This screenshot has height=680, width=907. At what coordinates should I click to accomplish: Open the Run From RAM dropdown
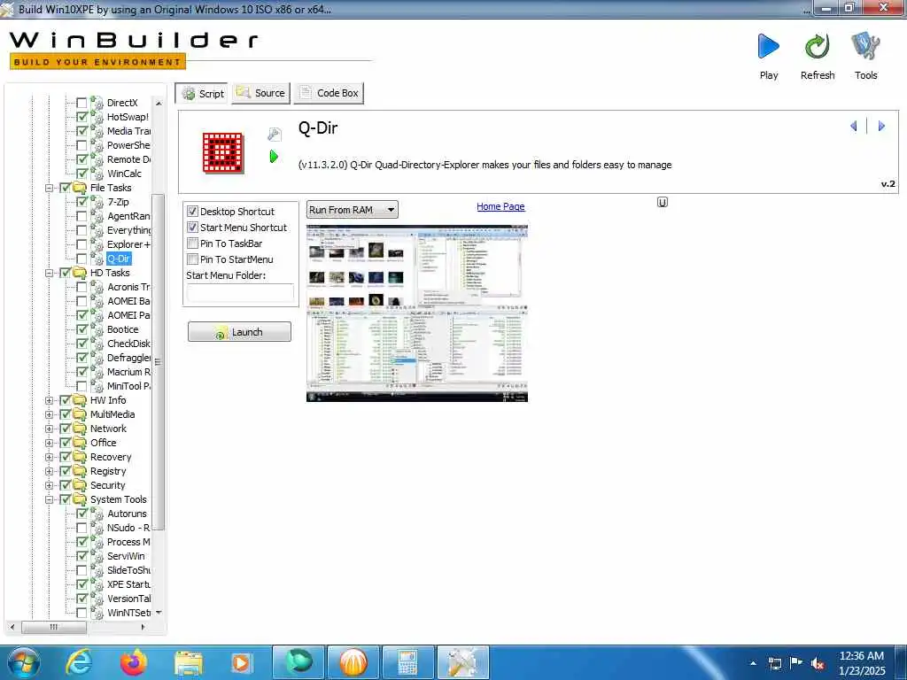352,210
